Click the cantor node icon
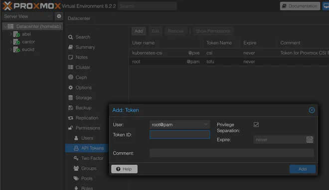Screen dimensions: 329x190 16,42
